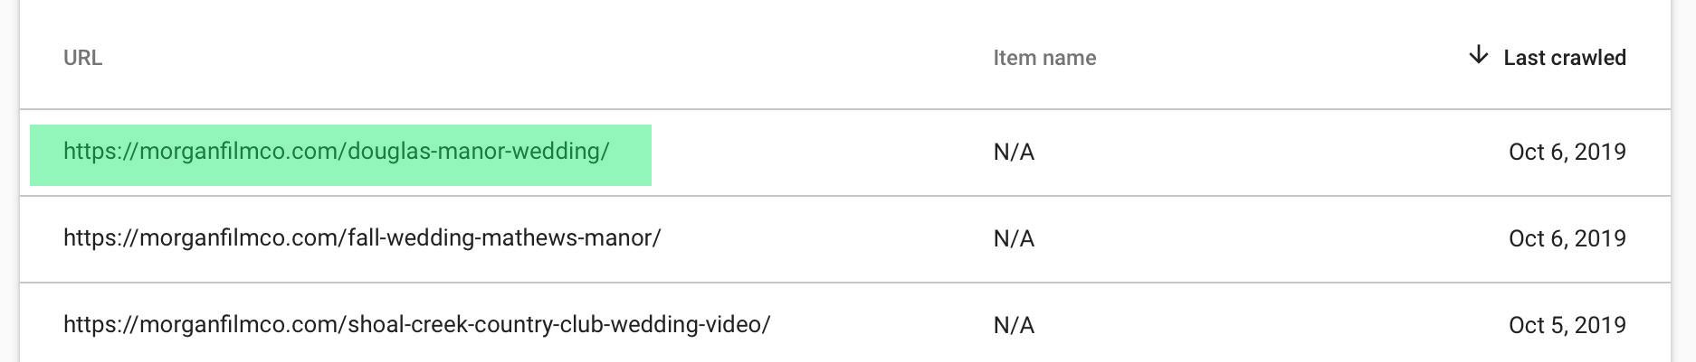Click Oct 6, 2019 date in mathews-manor row
Screen dimensions: 1696x362
(x=1567, y=238)
